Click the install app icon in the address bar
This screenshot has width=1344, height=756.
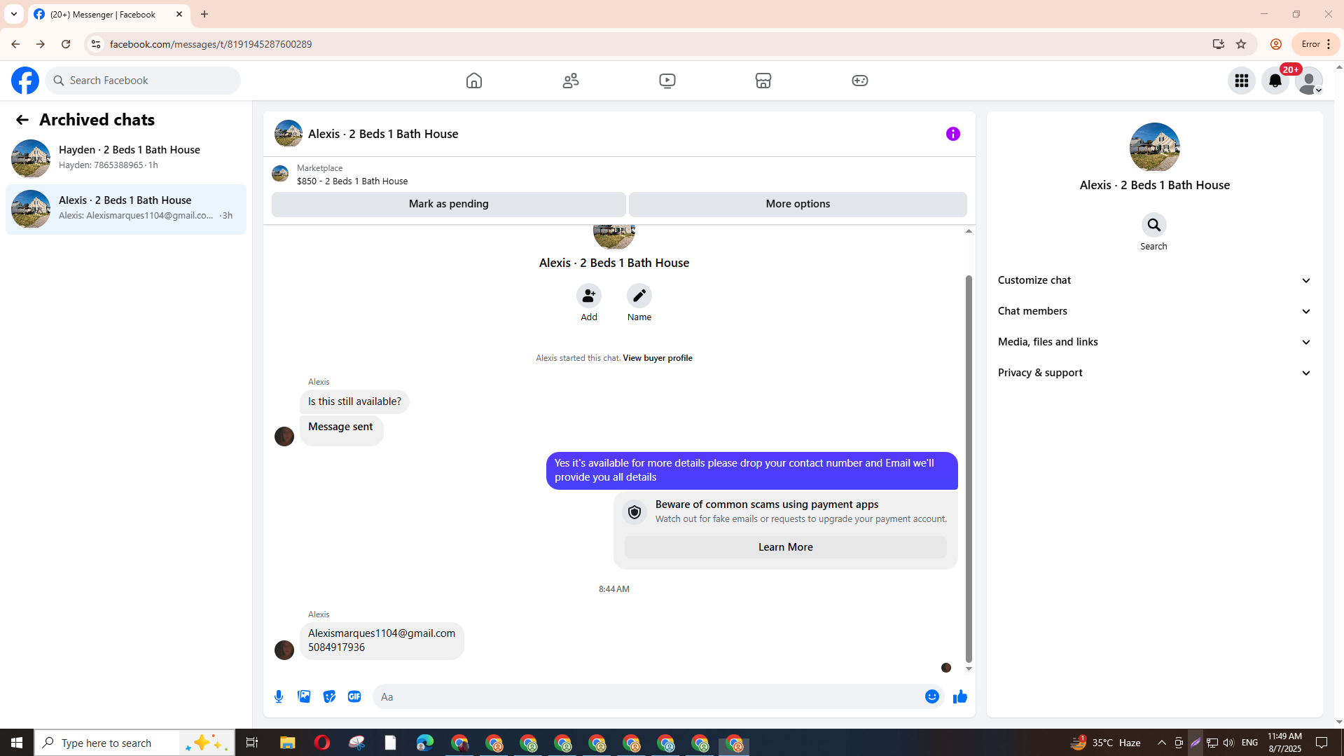pyautogui.click(x=1219, y=44)
